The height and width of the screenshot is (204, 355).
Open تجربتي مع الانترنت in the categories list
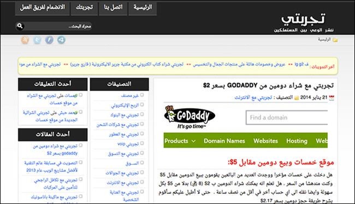click(123, 183)
